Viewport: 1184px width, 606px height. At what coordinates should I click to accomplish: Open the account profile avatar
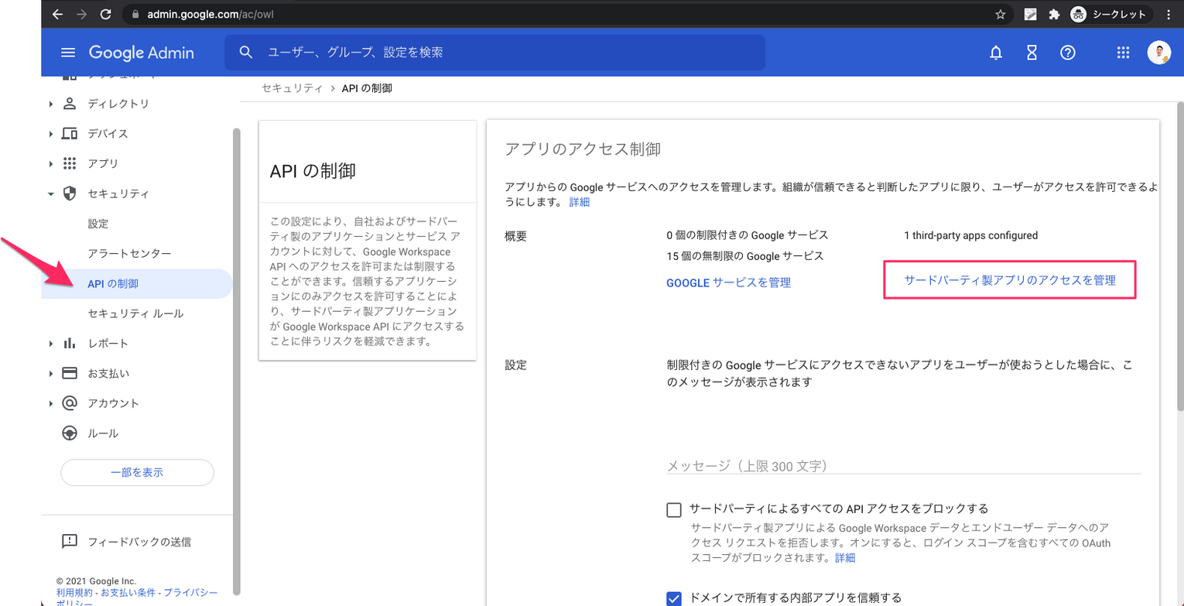[1158, 53]
